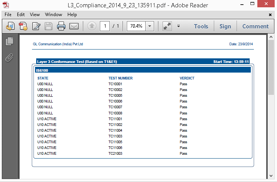Print the document with printer icon
The height and width of the screenshot is (182, 277).
[x=61, y=26]
